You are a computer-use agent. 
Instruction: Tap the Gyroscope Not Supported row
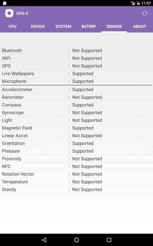(76, 113)
